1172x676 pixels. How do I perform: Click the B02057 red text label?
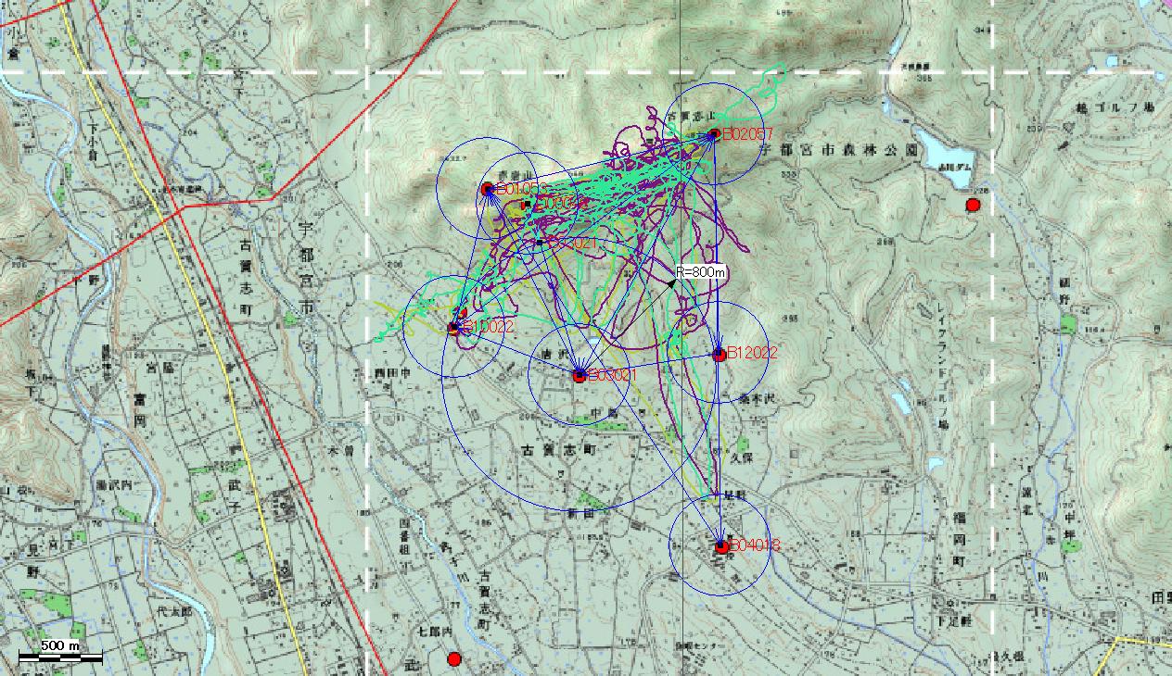(x=747, y=134)
